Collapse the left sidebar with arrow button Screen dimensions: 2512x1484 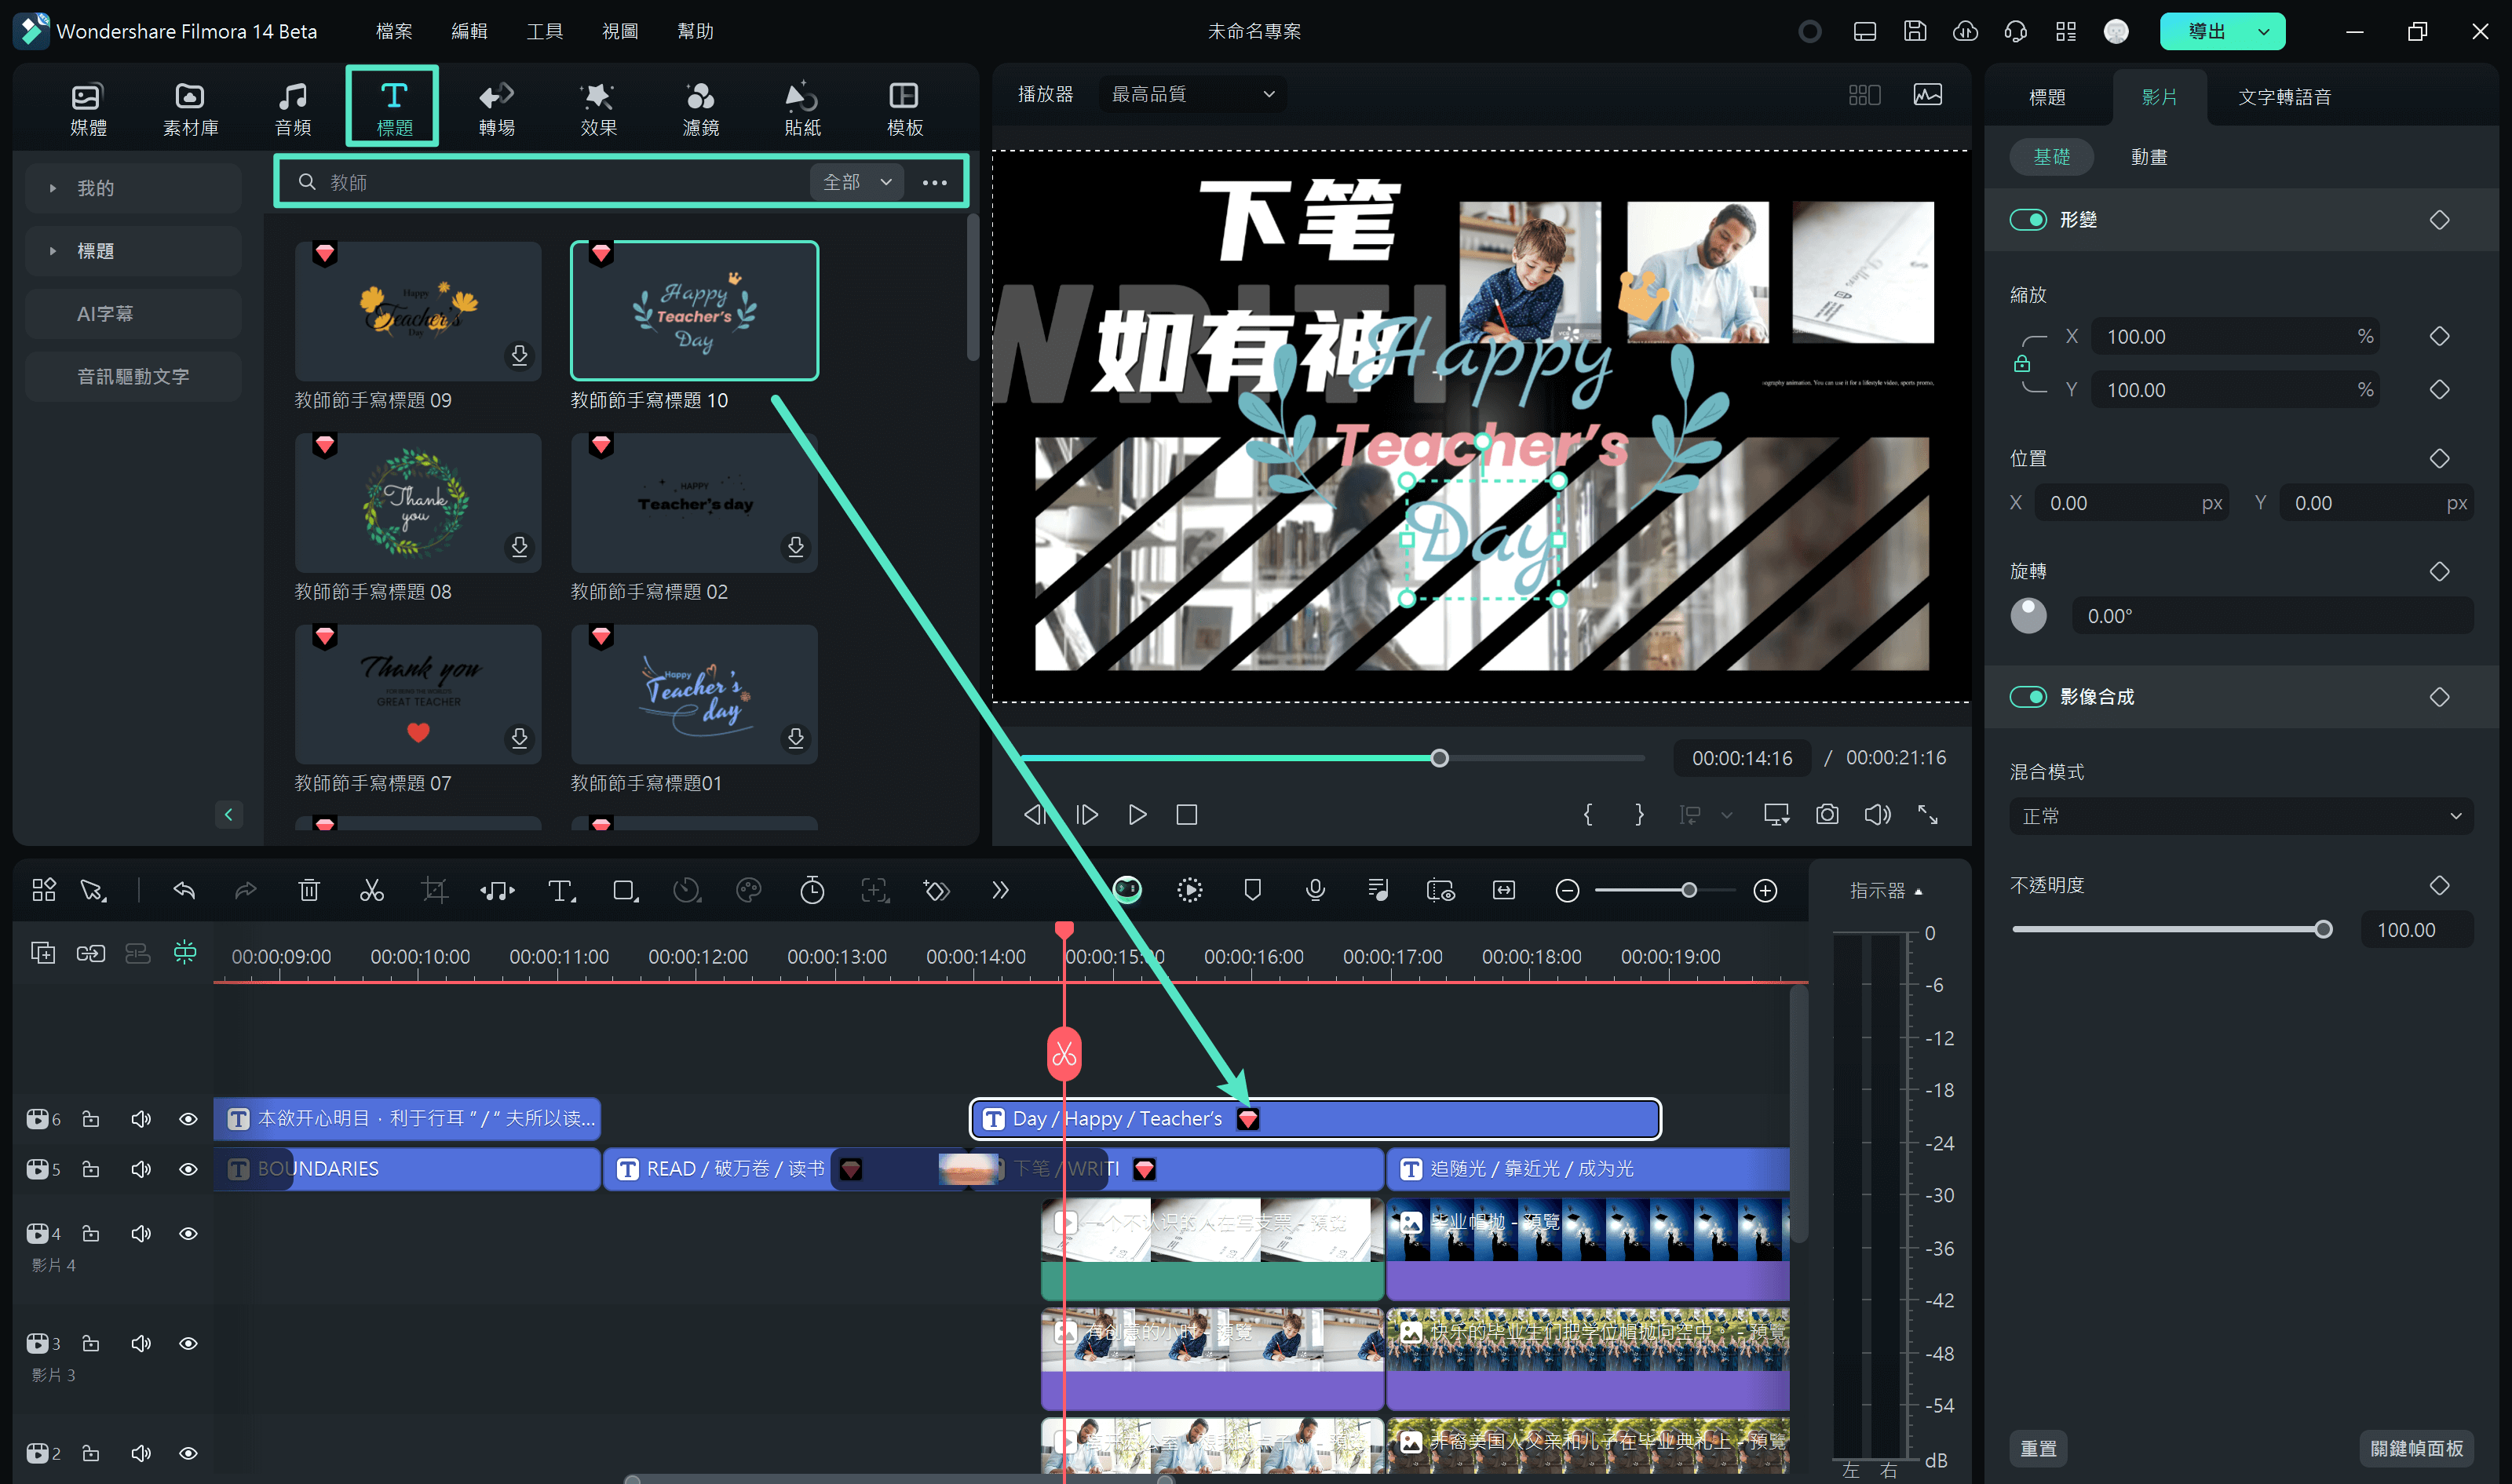[228, 814]
